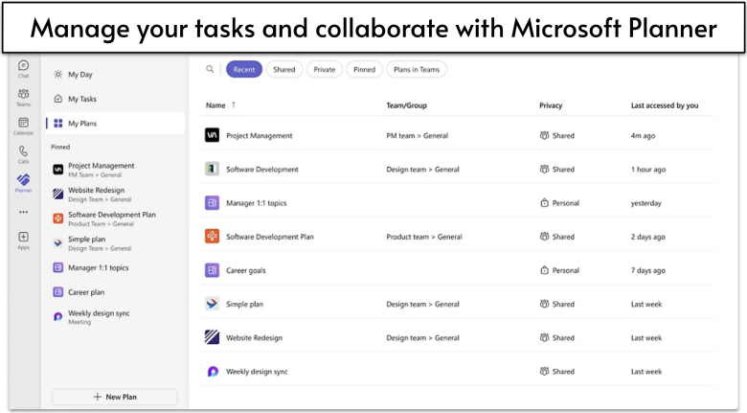Image resolution: width=747 pixels, height=413 pixels.
Task: Select the Plans in Teams filter pill
Action: (x=417, y=69)
